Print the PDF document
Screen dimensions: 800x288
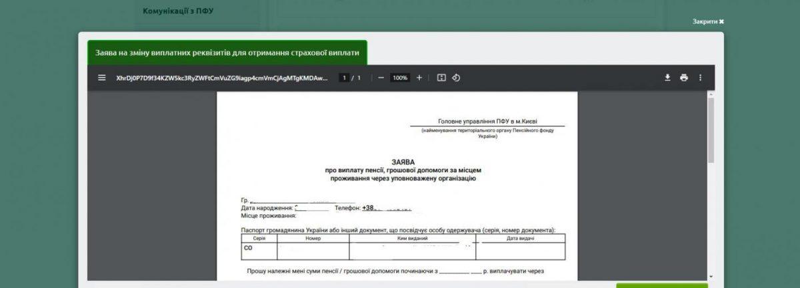[684, 78]
